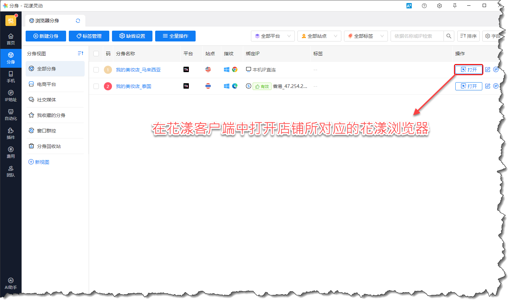Open the 团队 team section
Screen dimensions: 513x305
click(11, 171)
